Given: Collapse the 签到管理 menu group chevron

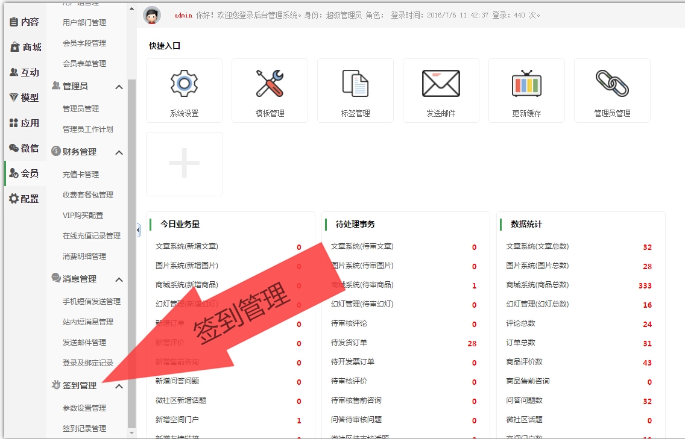Looking at the screenshot, I should point(119,386).
